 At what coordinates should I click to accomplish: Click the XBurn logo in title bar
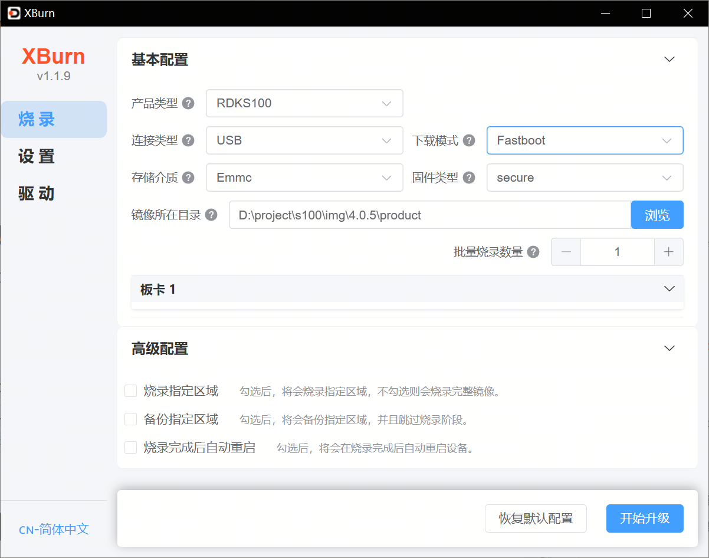[x=14, y=13]
